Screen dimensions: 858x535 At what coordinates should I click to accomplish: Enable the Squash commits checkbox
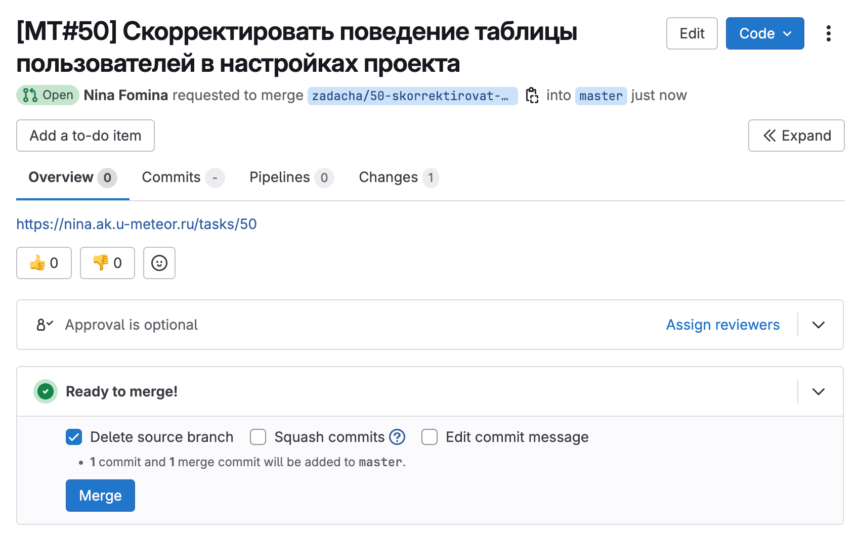coord(258,437)
